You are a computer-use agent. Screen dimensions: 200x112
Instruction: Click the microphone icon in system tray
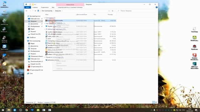coord(154,110)
